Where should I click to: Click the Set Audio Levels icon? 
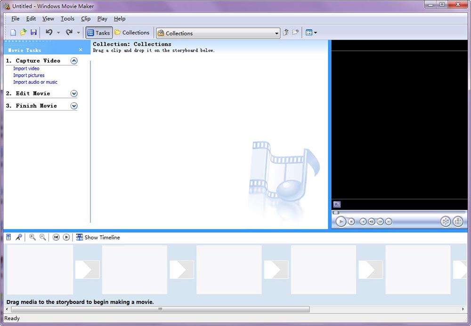coord(8,237)
